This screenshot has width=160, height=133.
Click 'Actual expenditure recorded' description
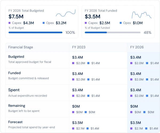[x=28, y=96]
